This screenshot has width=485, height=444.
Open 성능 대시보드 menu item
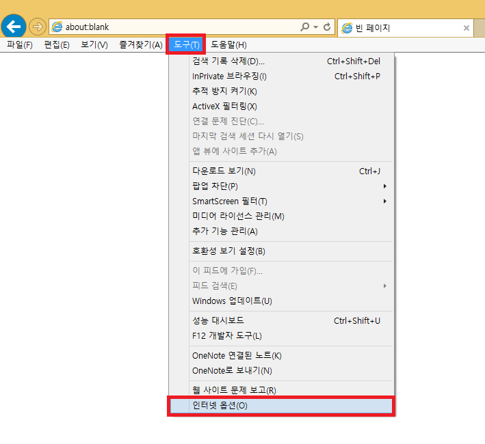click(x=281, y=321)
